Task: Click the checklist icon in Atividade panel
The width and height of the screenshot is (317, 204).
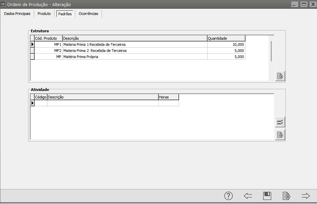Action: [x=280, y=122]
